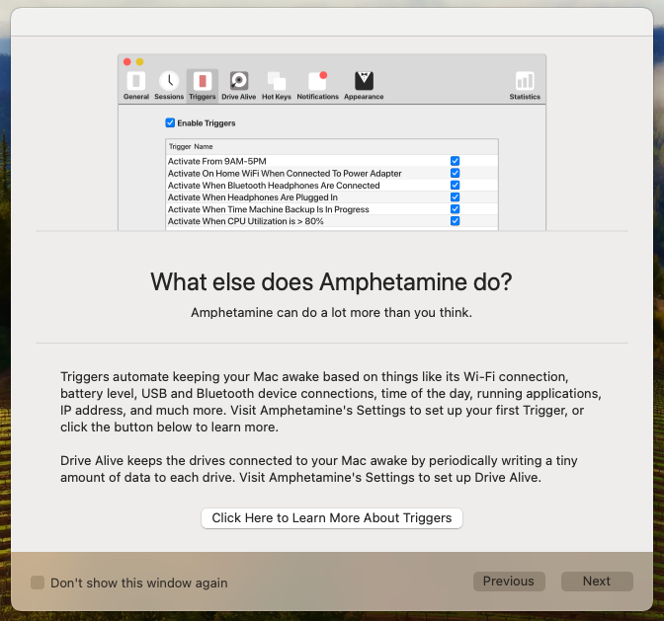Toggle Time Machine Backup trigger checkbox
The image size is (664, 621).
pos(456,209)
